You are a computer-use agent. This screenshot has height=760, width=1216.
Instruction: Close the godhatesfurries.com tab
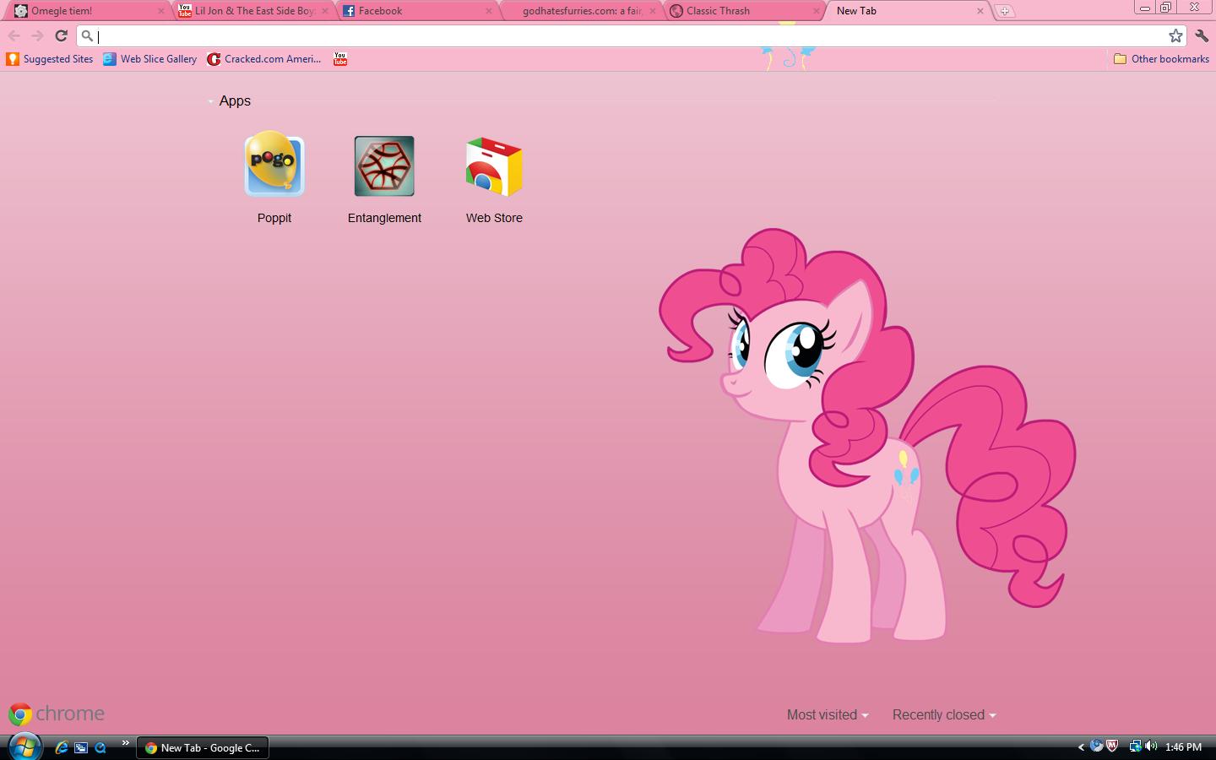tap(653, 11)
